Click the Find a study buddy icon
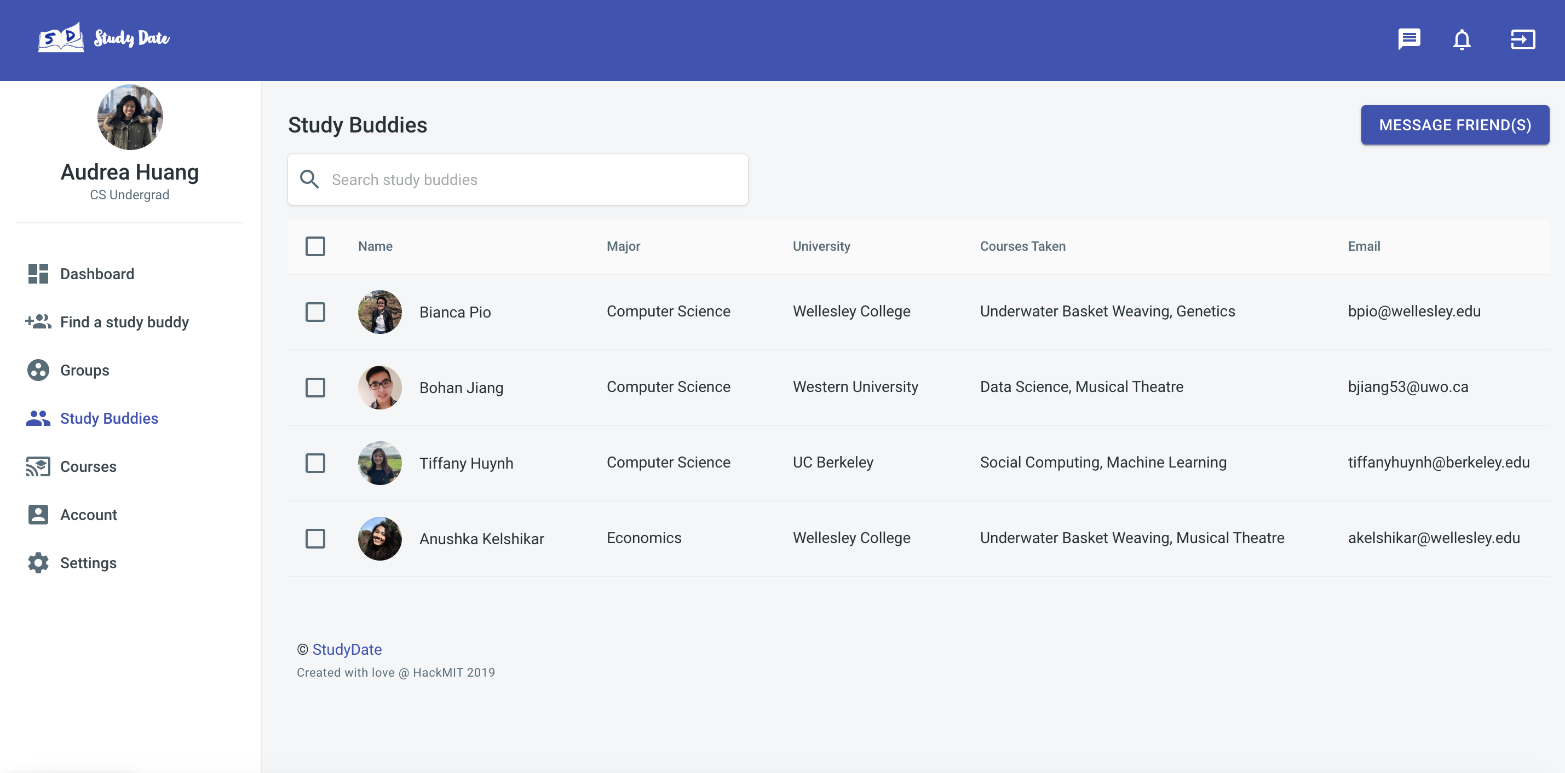Image resolution: width=1565 pixels, height=773 pixels. (38, 322)
